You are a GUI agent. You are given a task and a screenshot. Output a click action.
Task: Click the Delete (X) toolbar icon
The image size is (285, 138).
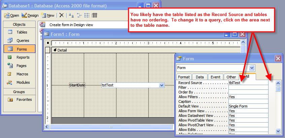point(62,15)
